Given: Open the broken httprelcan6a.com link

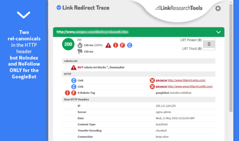Looking at the screenshot, I should [186, 80].
